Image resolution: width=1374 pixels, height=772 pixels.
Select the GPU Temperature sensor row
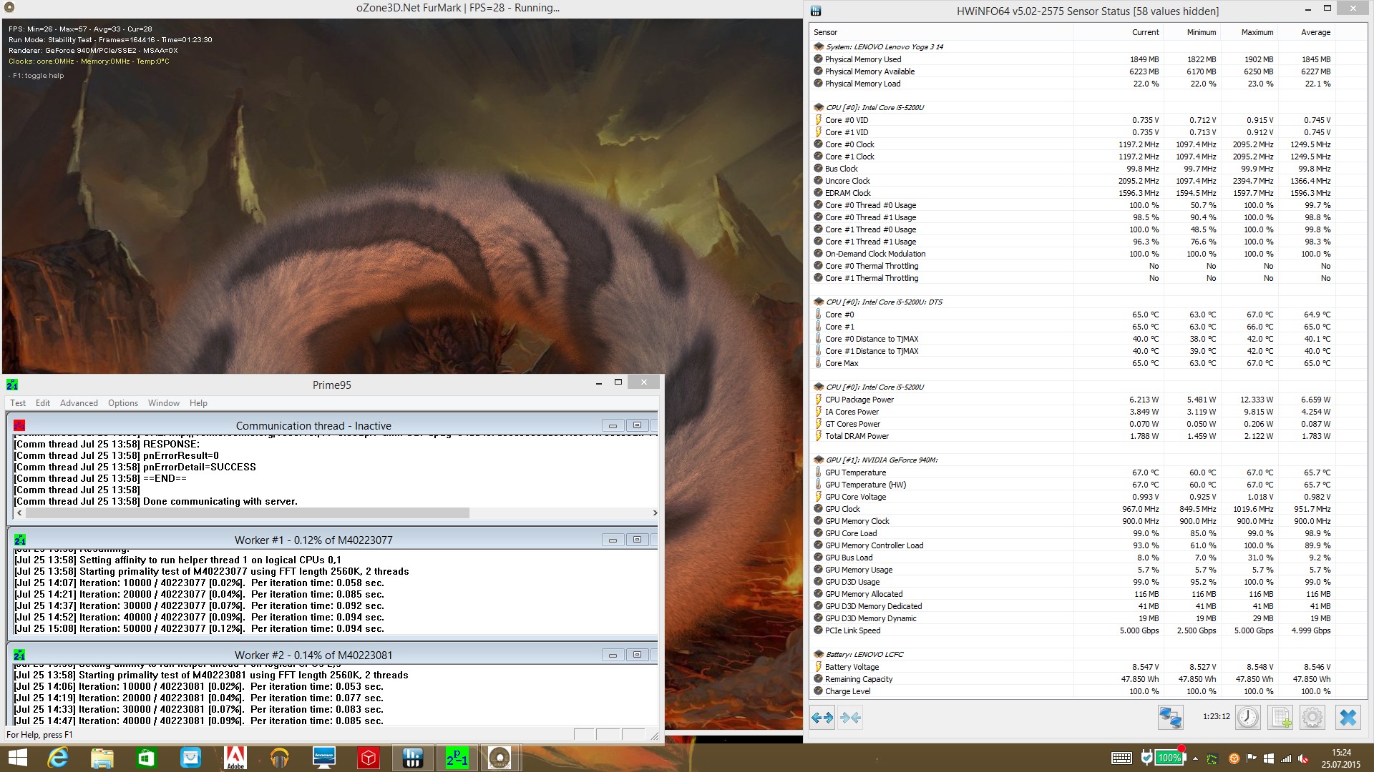855,472
